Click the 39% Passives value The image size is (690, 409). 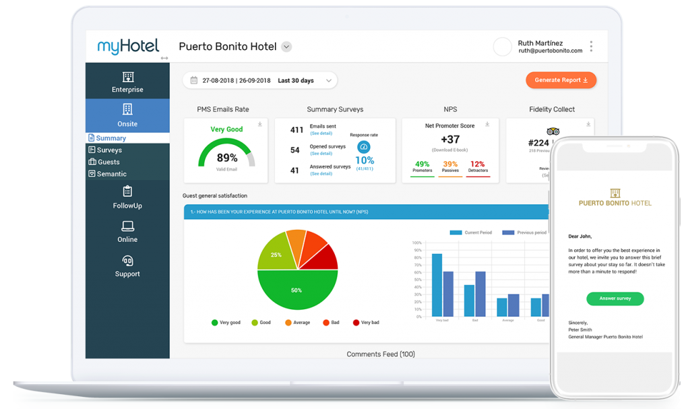point(450,164)
